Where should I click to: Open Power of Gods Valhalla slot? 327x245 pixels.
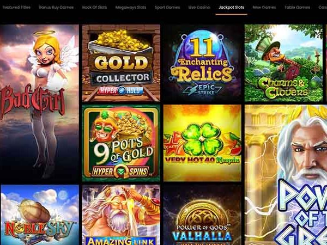click(202, 215)
